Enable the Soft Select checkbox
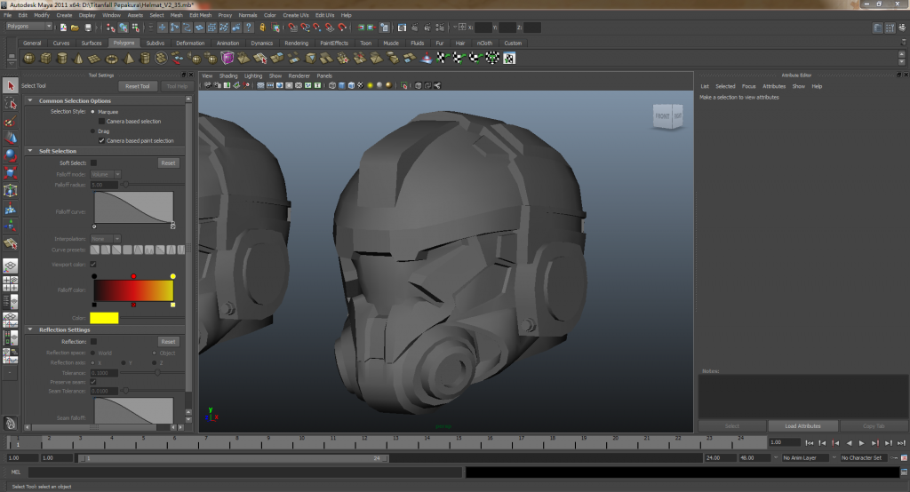Viewport: 910px width, 492px height. pyautogui.click(x=93, y=163)
